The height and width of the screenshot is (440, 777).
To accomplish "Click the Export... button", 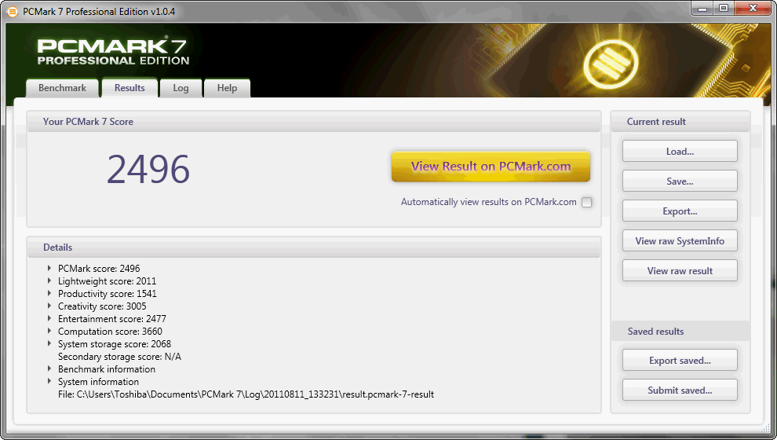I will [x=680, y=211].
